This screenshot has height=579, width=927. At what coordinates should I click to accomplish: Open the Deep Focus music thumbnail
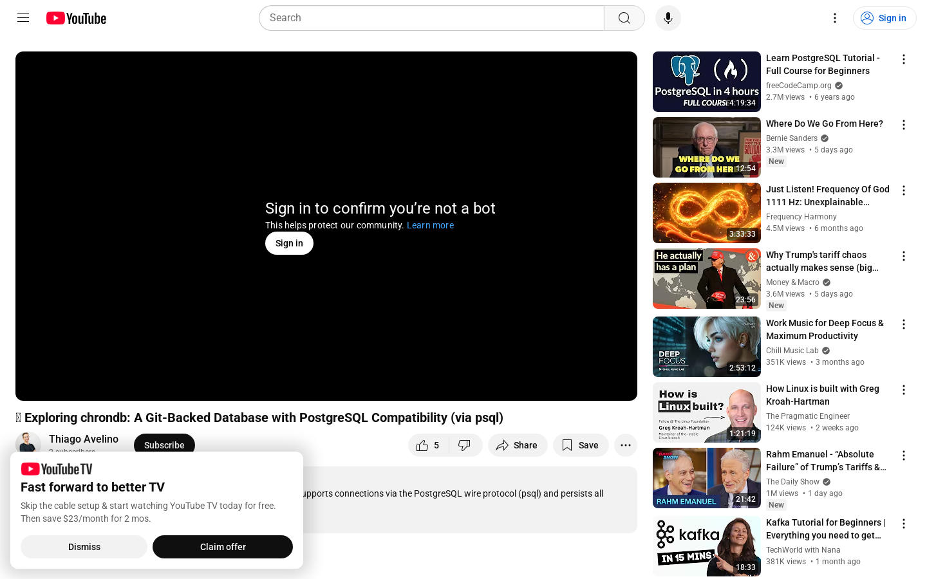coord(707,347)
